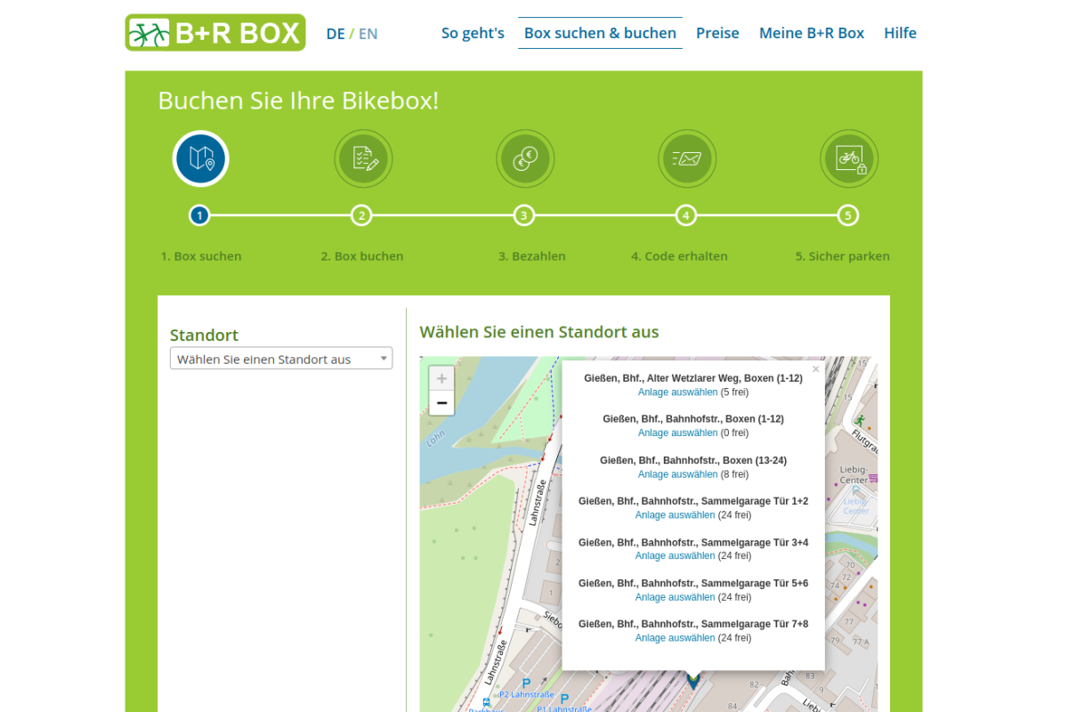Open the Standort location dropdown

tap(281, 359)
